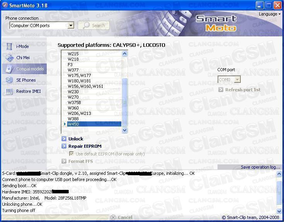Click Format FFS label
This screenshot has width=284, height=222.
pyautogui.click(x=80, y=161)
